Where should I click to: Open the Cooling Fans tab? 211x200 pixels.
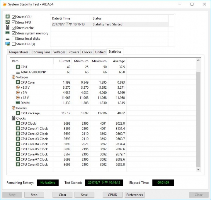[x=41, y=52]
